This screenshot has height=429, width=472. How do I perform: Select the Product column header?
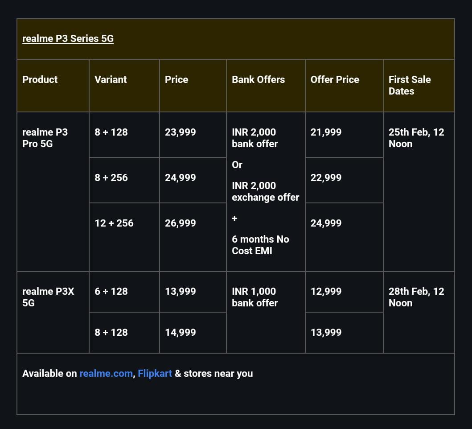point(40,79)
